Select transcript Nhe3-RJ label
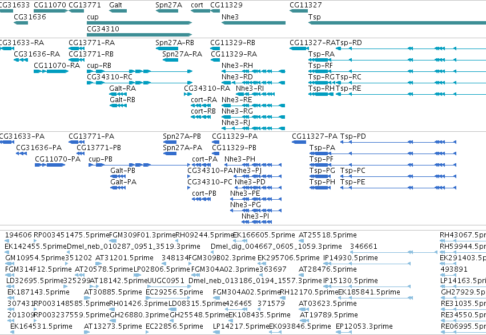Image resolution: width=486 pixels, height=335 pixels. [x=236, y=123]
